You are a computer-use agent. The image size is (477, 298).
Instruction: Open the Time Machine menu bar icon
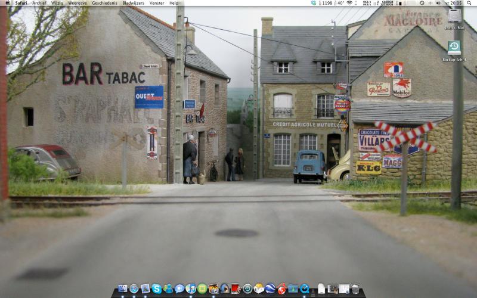tap(422, 3)
